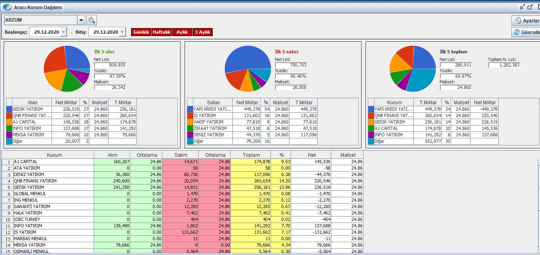Select YAPI KREDI YATI... row in Satan table
540x255 pixels.
pos(253,109)
